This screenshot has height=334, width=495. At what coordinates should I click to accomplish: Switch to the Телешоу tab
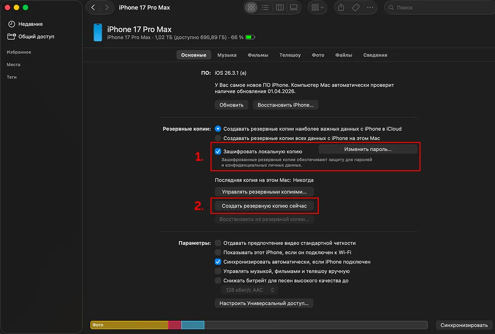290,55
